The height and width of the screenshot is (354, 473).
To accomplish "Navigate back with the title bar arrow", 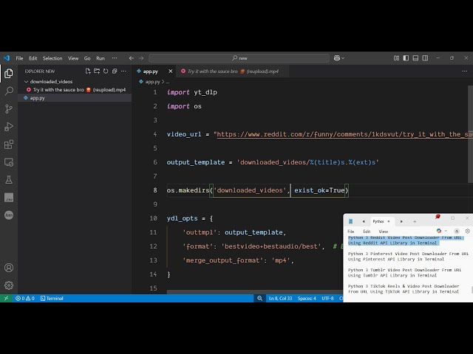I will [x=132, y=58].
